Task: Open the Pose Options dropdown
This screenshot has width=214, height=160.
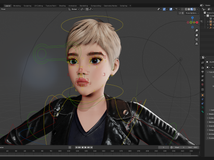Action: click(x=192, y=13)
